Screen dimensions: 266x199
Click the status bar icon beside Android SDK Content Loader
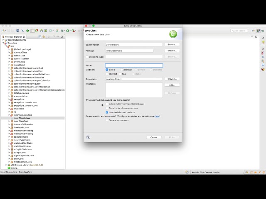point(187,172)
